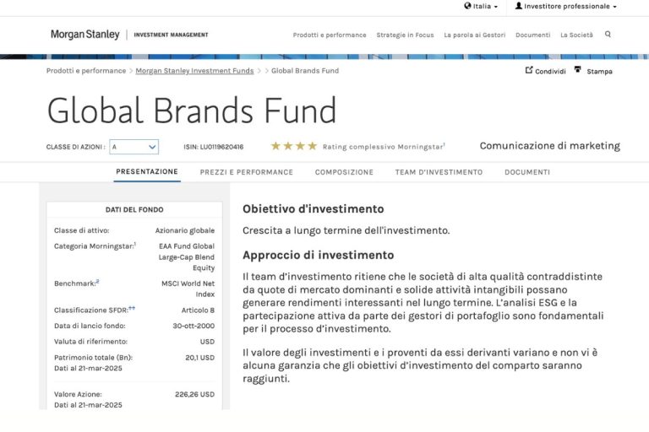Click the Condividi share icon

point(529,70)
